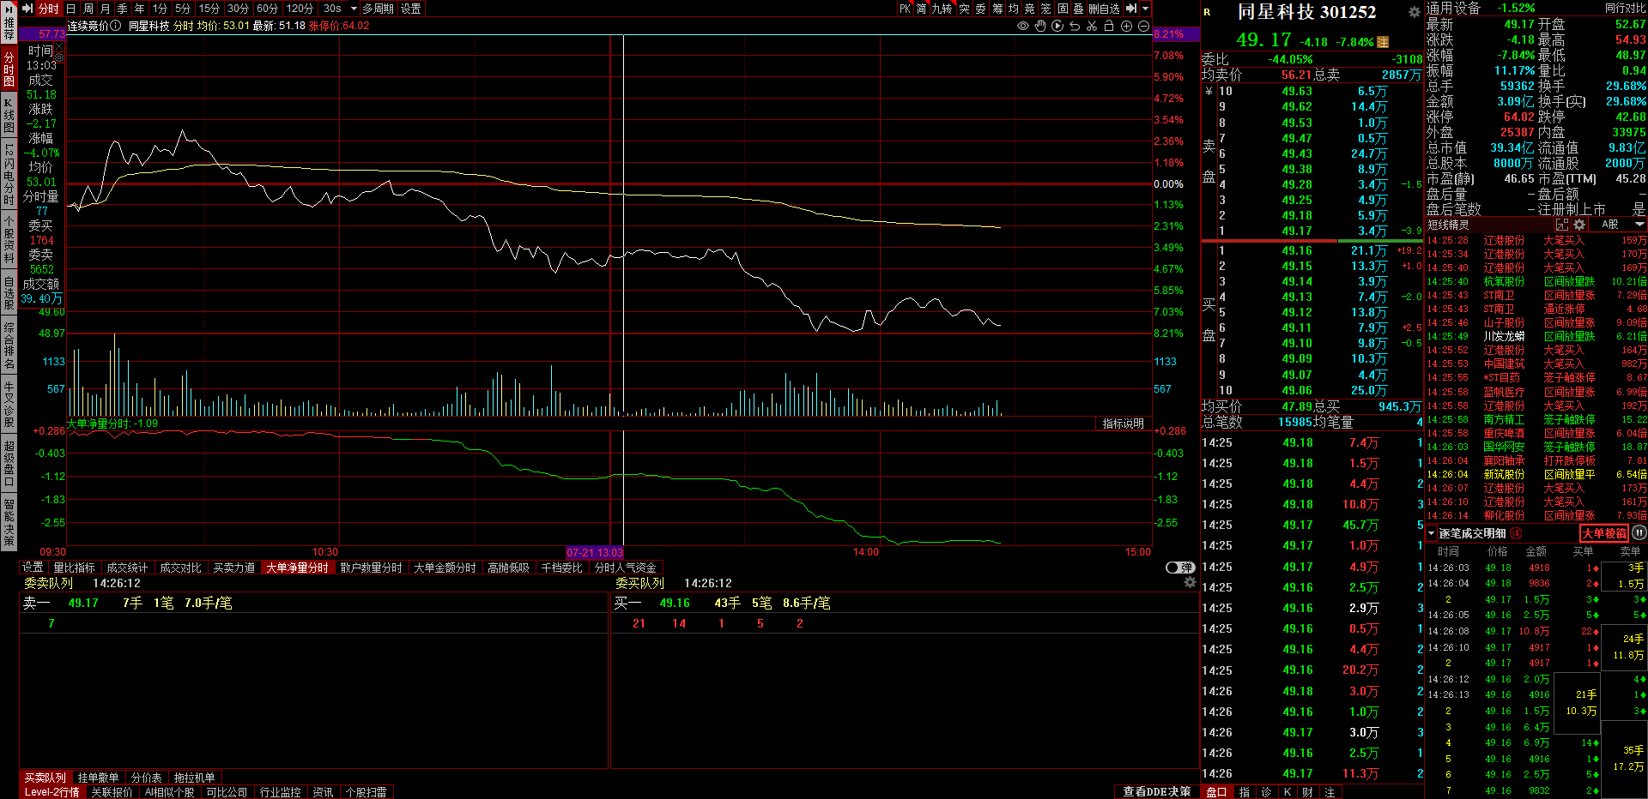1648x799 pixels.
Task: Select the 挂单撤单 tab
Action: click(x=98, y=778)
